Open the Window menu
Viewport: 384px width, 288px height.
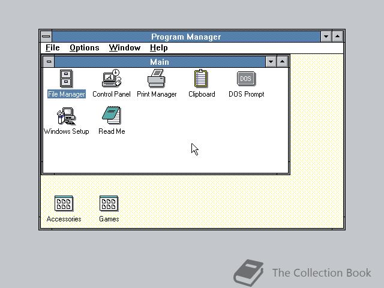click(125, 48)
